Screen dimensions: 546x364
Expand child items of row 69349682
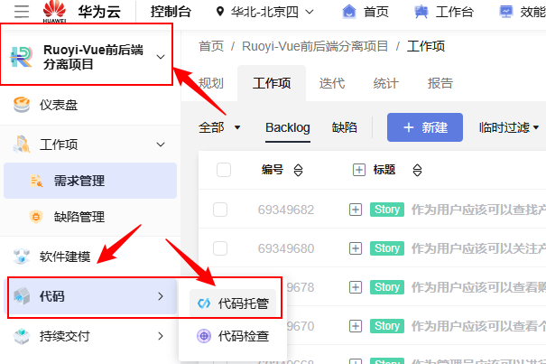pyautogui.click(x=356, y=210)
